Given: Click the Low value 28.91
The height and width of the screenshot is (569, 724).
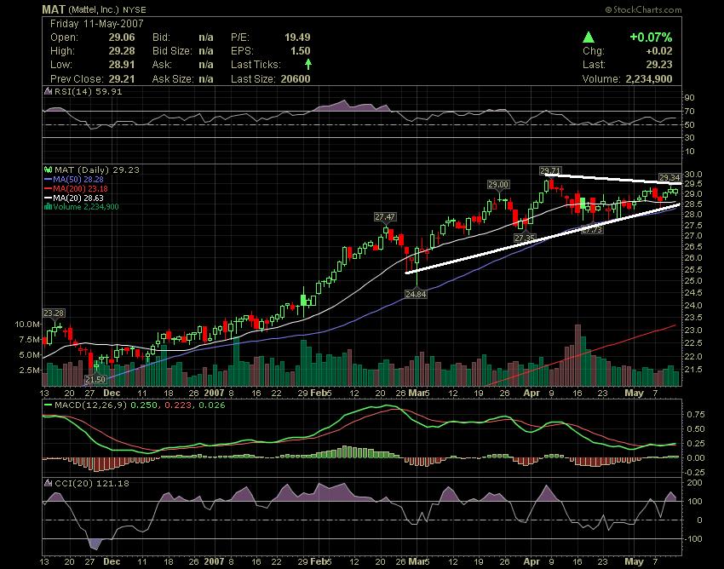Looking at the screenshot, I should [122, 64].
